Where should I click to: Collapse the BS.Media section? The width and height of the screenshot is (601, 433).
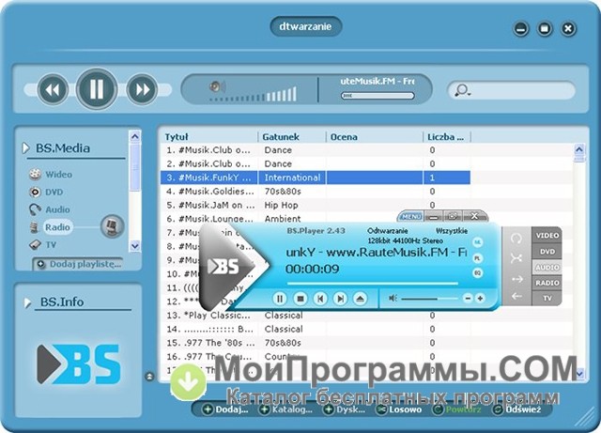pos(25,147)
